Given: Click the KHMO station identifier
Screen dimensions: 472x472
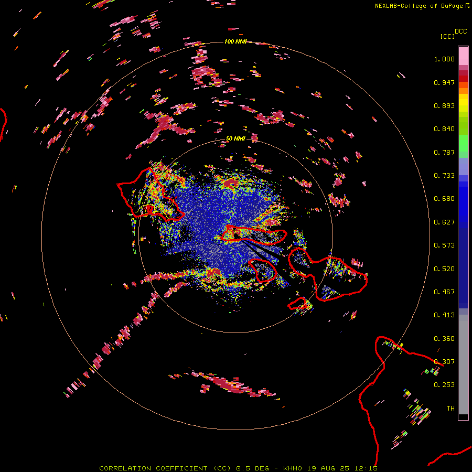Looking at the screenshot, I should pos(293,468).
